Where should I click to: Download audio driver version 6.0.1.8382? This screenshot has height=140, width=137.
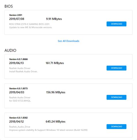(116, 126)
